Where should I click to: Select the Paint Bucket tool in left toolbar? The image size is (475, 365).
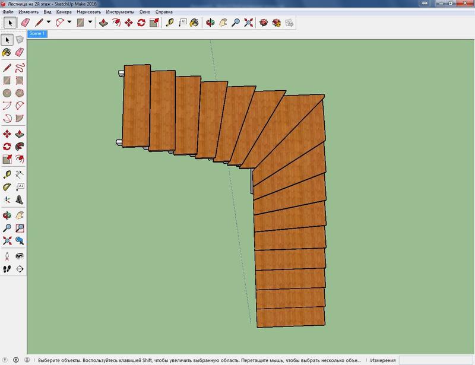(x=7, y=52)
